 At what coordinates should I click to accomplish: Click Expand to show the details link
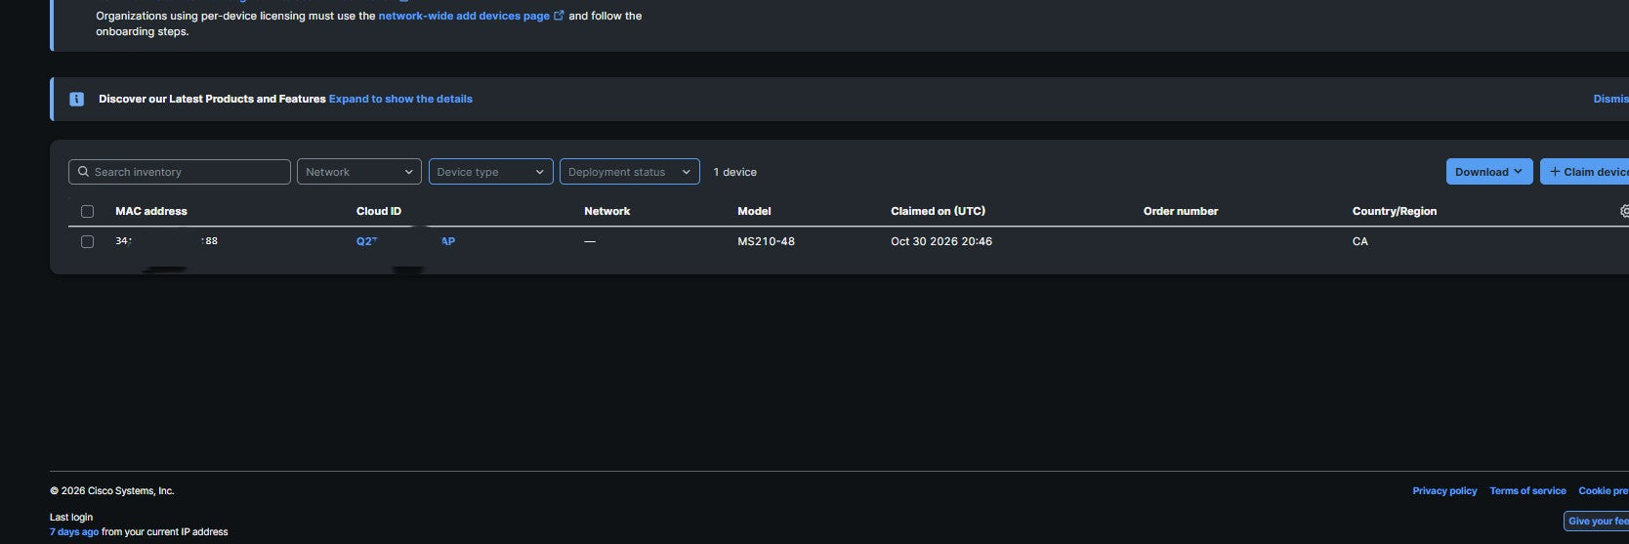[400, 99]
